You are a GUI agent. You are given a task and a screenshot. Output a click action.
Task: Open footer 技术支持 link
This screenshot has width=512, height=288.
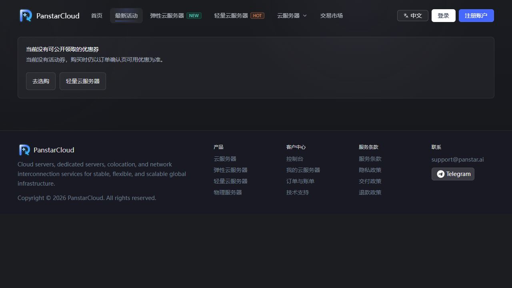point(298,192)
